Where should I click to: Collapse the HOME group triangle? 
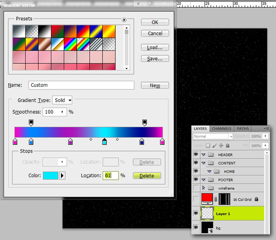click(x=209, y=171)
